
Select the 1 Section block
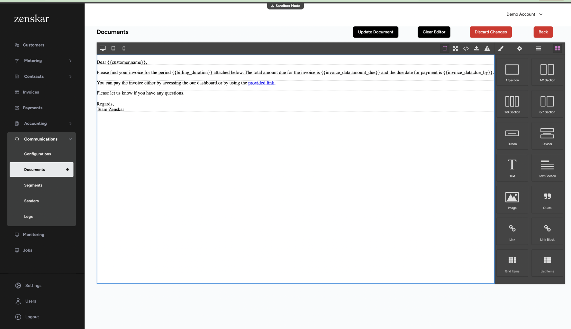[512, 72]
